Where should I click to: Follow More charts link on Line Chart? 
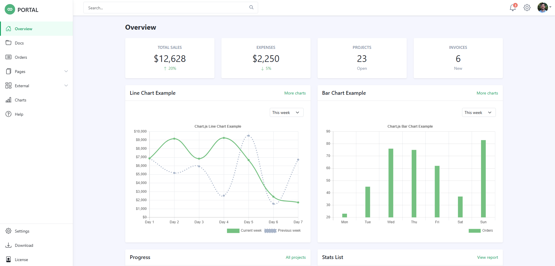pos(295,93)
